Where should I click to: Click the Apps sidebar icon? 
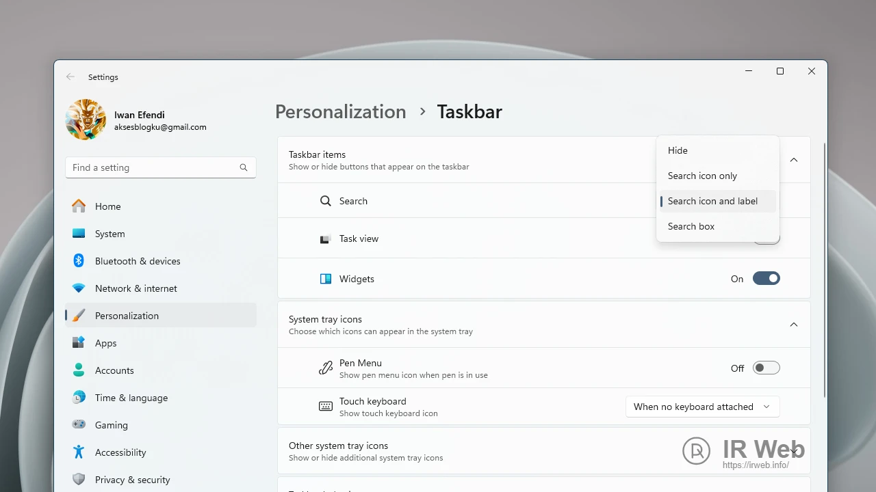(x=79, y=343)
